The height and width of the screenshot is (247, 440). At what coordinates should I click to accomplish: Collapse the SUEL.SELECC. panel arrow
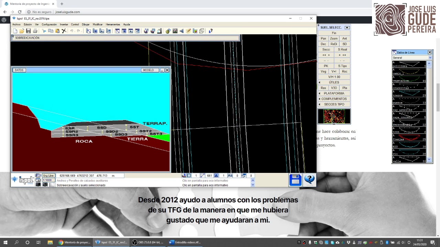tap(347, 27)
